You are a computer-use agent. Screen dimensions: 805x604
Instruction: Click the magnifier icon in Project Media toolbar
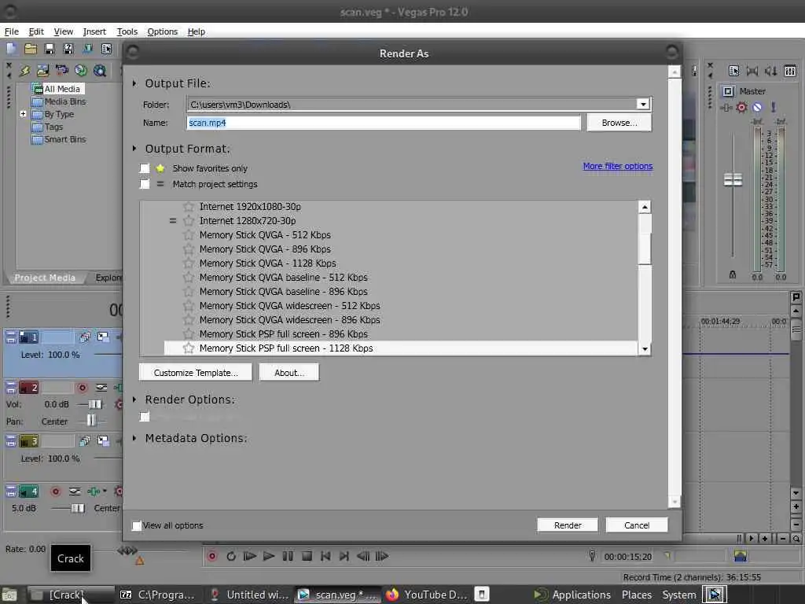[100, 71]
